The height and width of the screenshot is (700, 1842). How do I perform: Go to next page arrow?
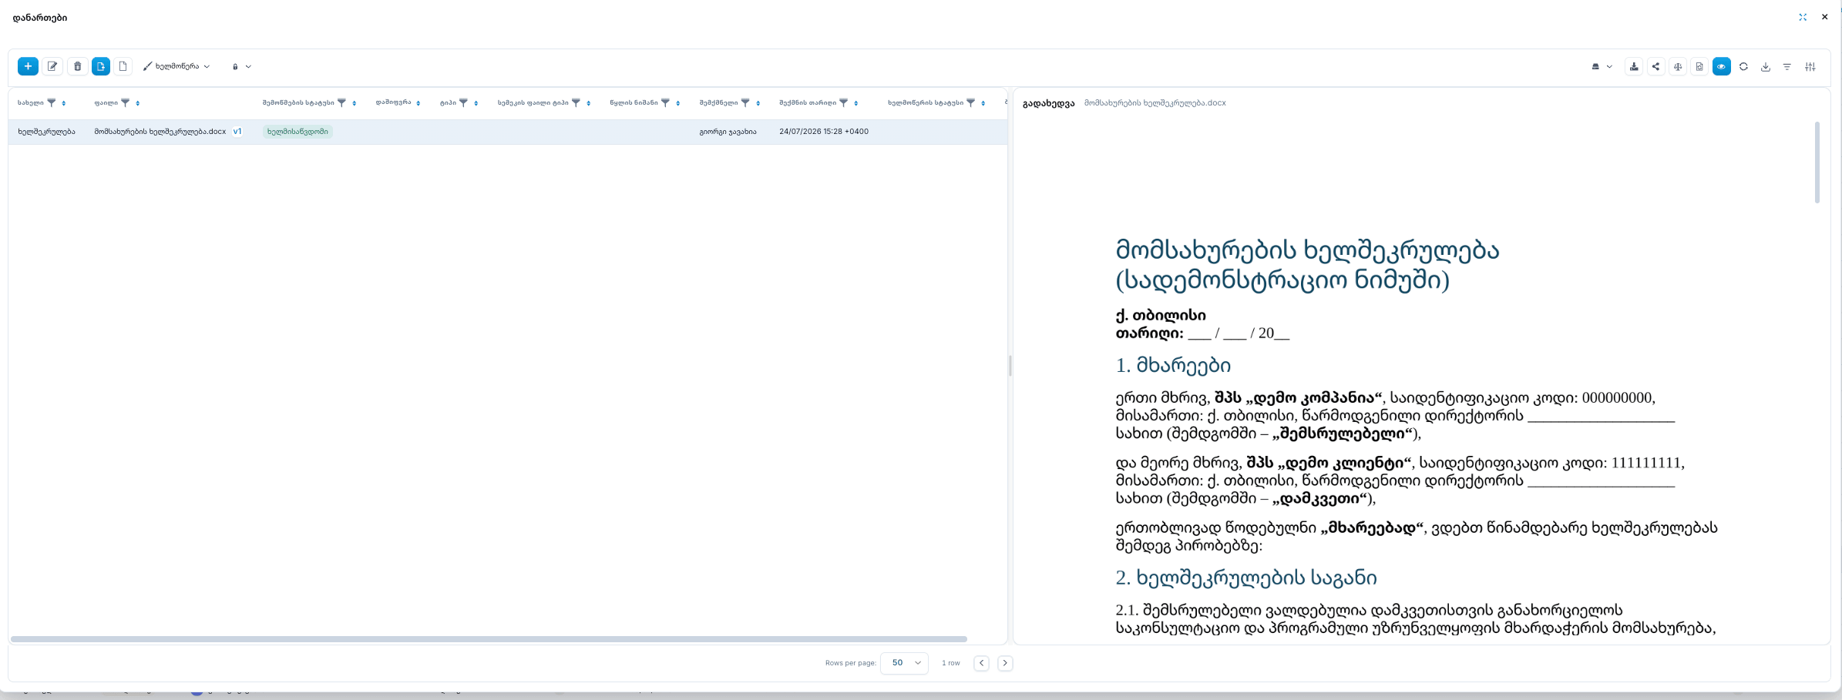[1005, 663]
